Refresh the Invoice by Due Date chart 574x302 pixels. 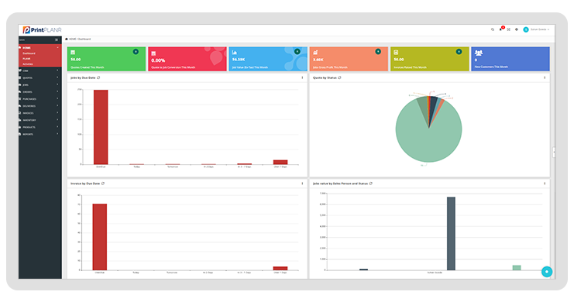coord(103,184)
